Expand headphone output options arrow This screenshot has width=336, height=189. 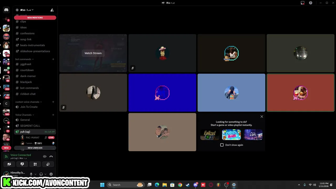(x=45, y=174)
